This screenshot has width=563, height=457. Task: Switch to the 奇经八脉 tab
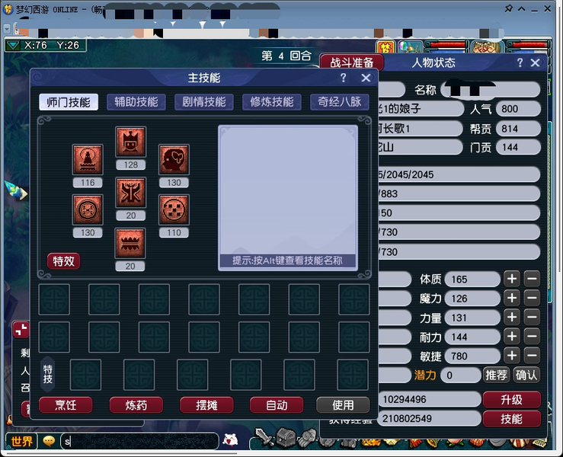click(x=339, y=102)
